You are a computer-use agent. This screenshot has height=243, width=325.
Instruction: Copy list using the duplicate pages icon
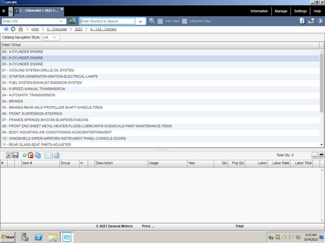coord(38,155)
